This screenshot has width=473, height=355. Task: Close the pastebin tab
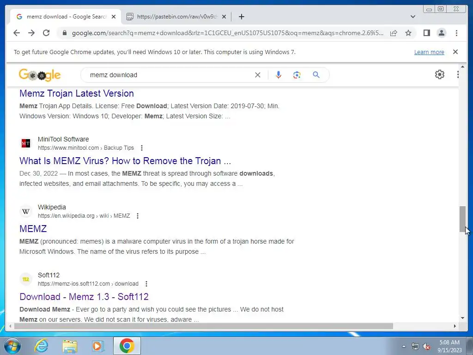click(x=224, y=17)
